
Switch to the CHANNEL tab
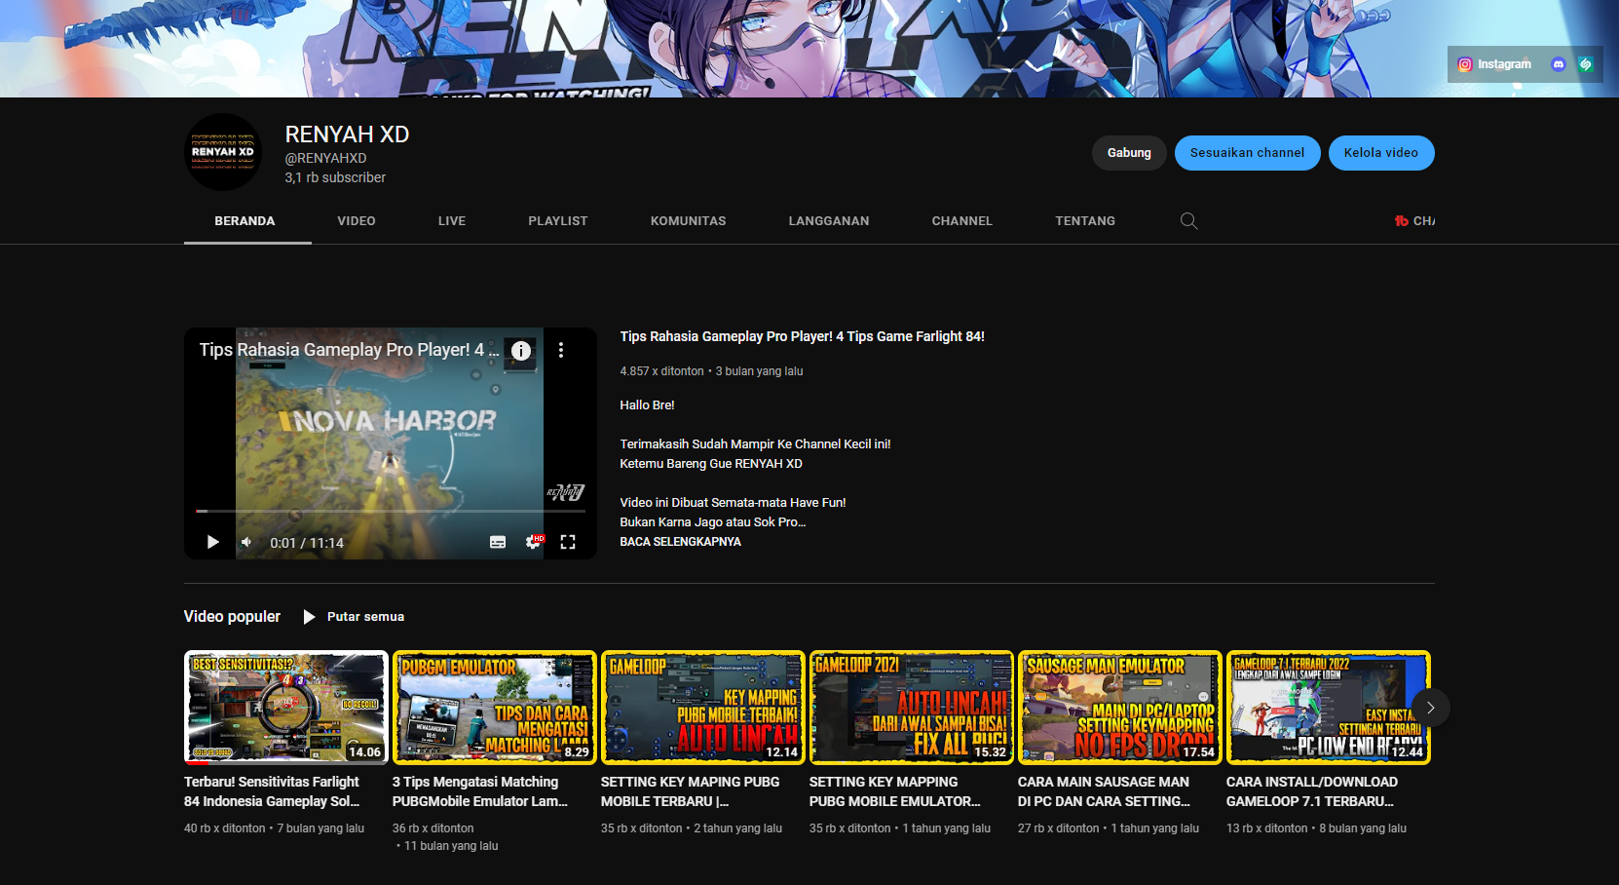point(962,221)
